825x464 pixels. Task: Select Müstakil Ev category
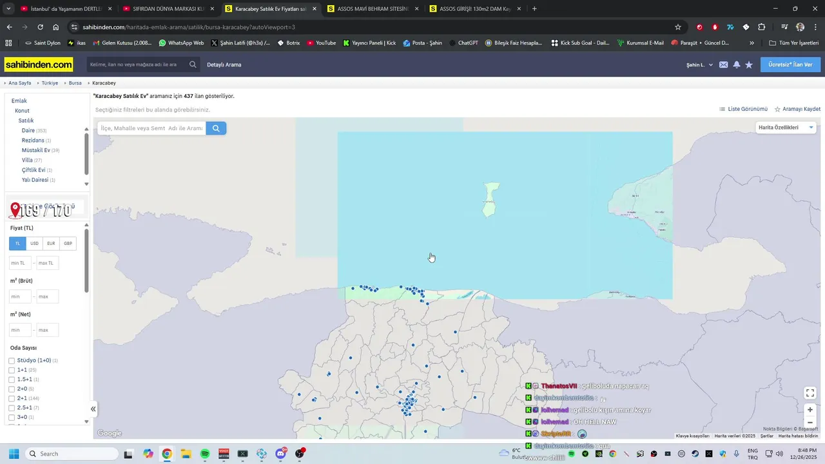pos(36,150)
